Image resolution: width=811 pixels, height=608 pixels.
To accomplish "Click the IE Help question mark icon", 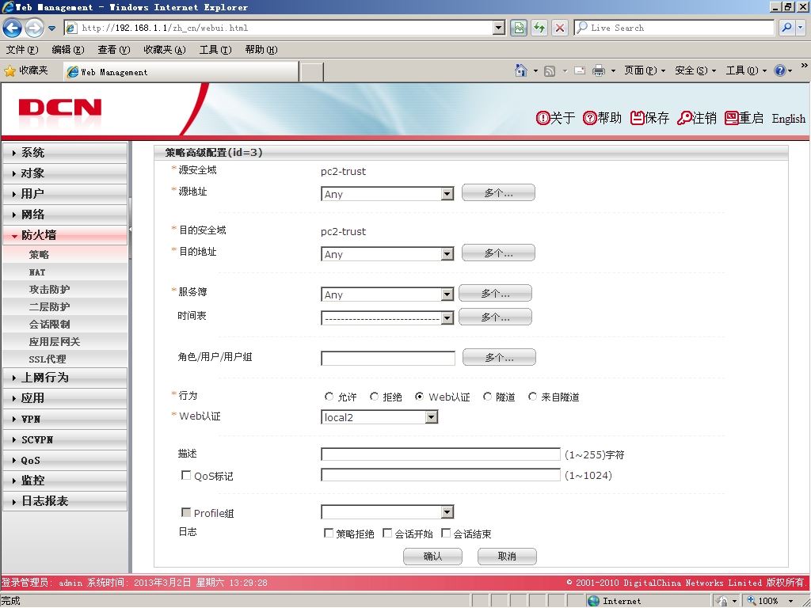I will coord(779,70).
